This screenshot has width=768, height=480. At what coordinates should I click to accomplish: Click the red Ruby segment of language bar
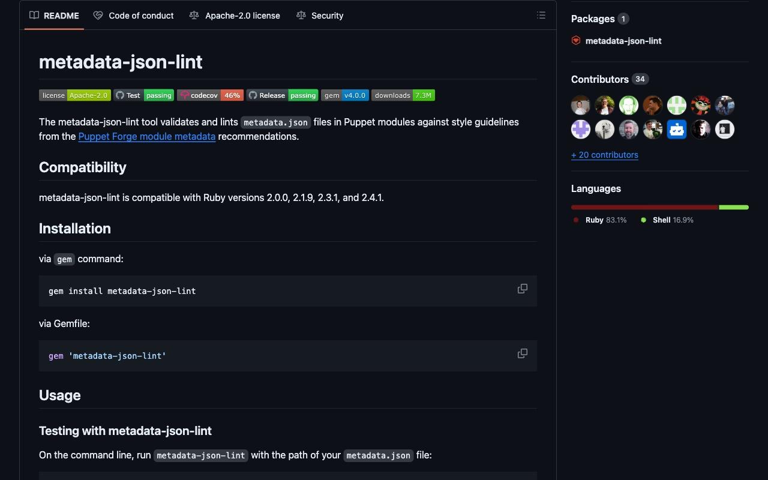coord(645,207)
